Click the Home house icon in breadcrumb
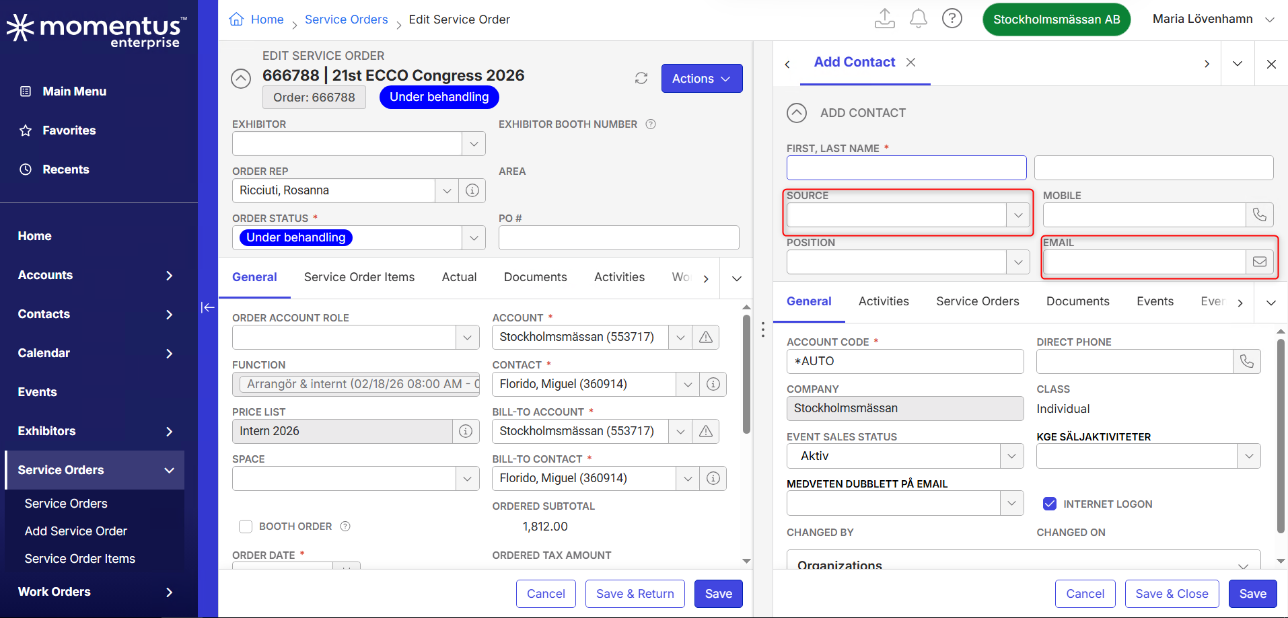This screenshot has height=618, width=1288. (x=236, y=20)
